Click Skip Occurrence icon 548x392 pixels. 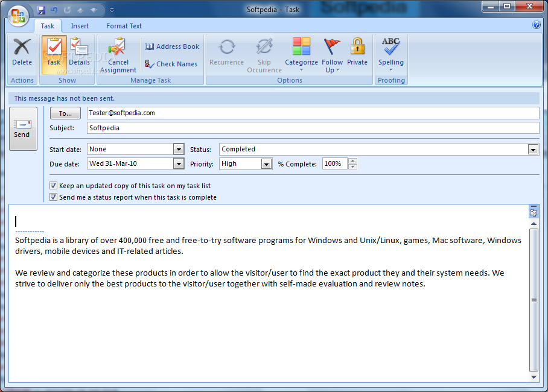pyautogui.click(x=264, y=55)
